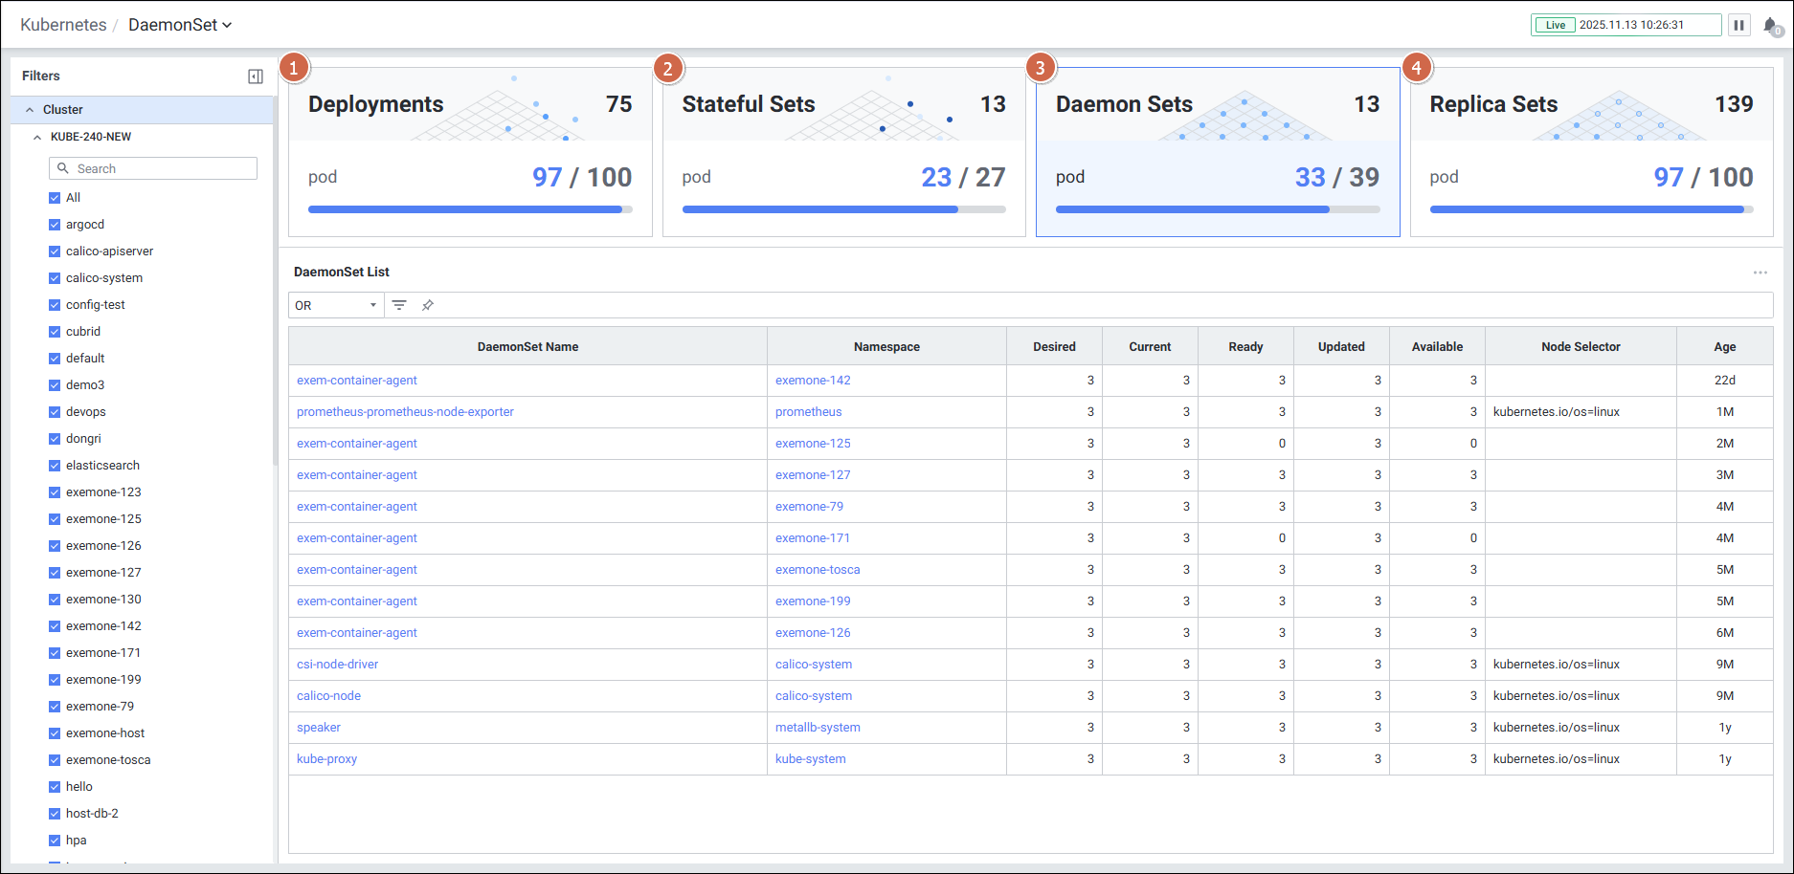Select the Replica Sets summary card

click(1591, 151)
